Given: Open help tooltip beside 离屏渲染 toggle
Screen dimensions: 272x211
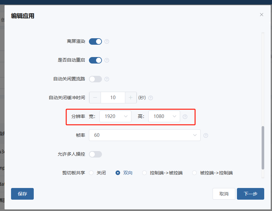Looking at the screenshot, I should pyautogui.click(x=107, y=41).
